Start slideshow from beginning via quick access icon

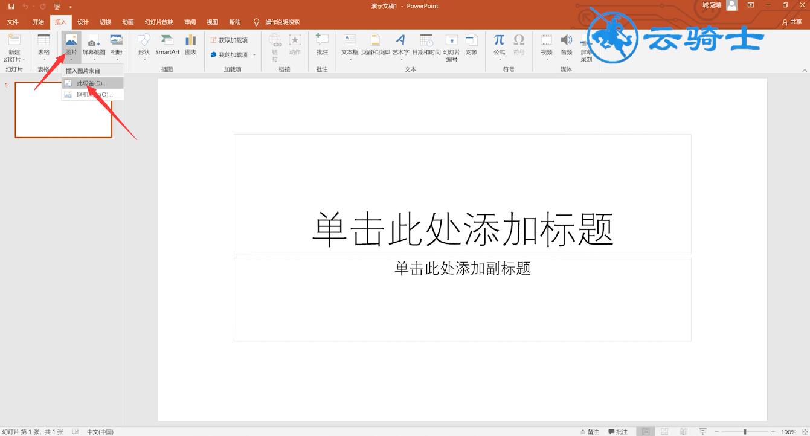click(x=57, y=6)
